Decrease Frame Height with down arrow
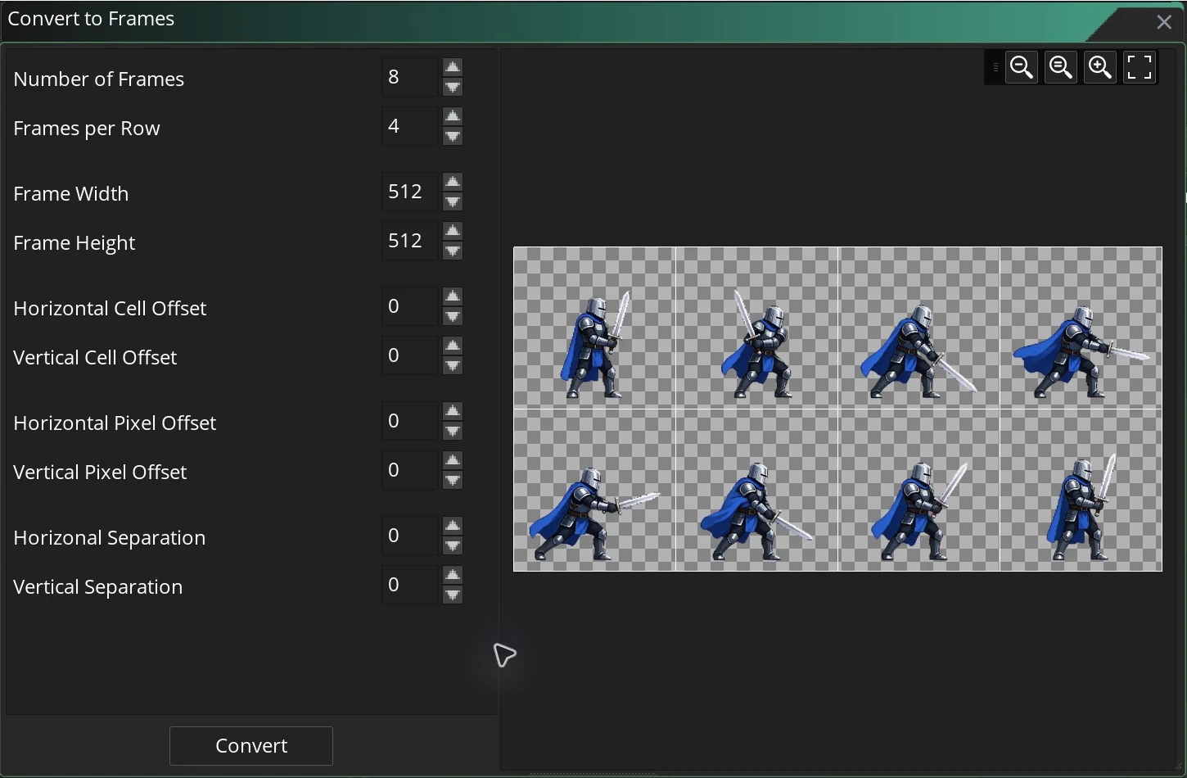Image resolution: width=1187 pixels, height=778 pixels. point(453,251)
